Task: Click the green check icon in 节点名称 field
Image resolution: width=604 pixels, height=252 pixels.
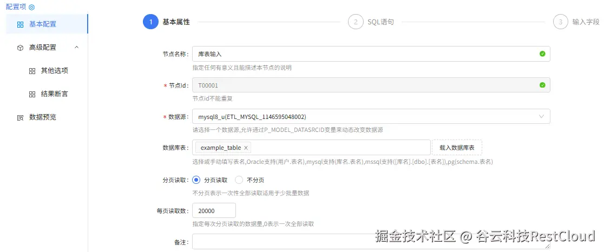Action: tap(542, 54)
